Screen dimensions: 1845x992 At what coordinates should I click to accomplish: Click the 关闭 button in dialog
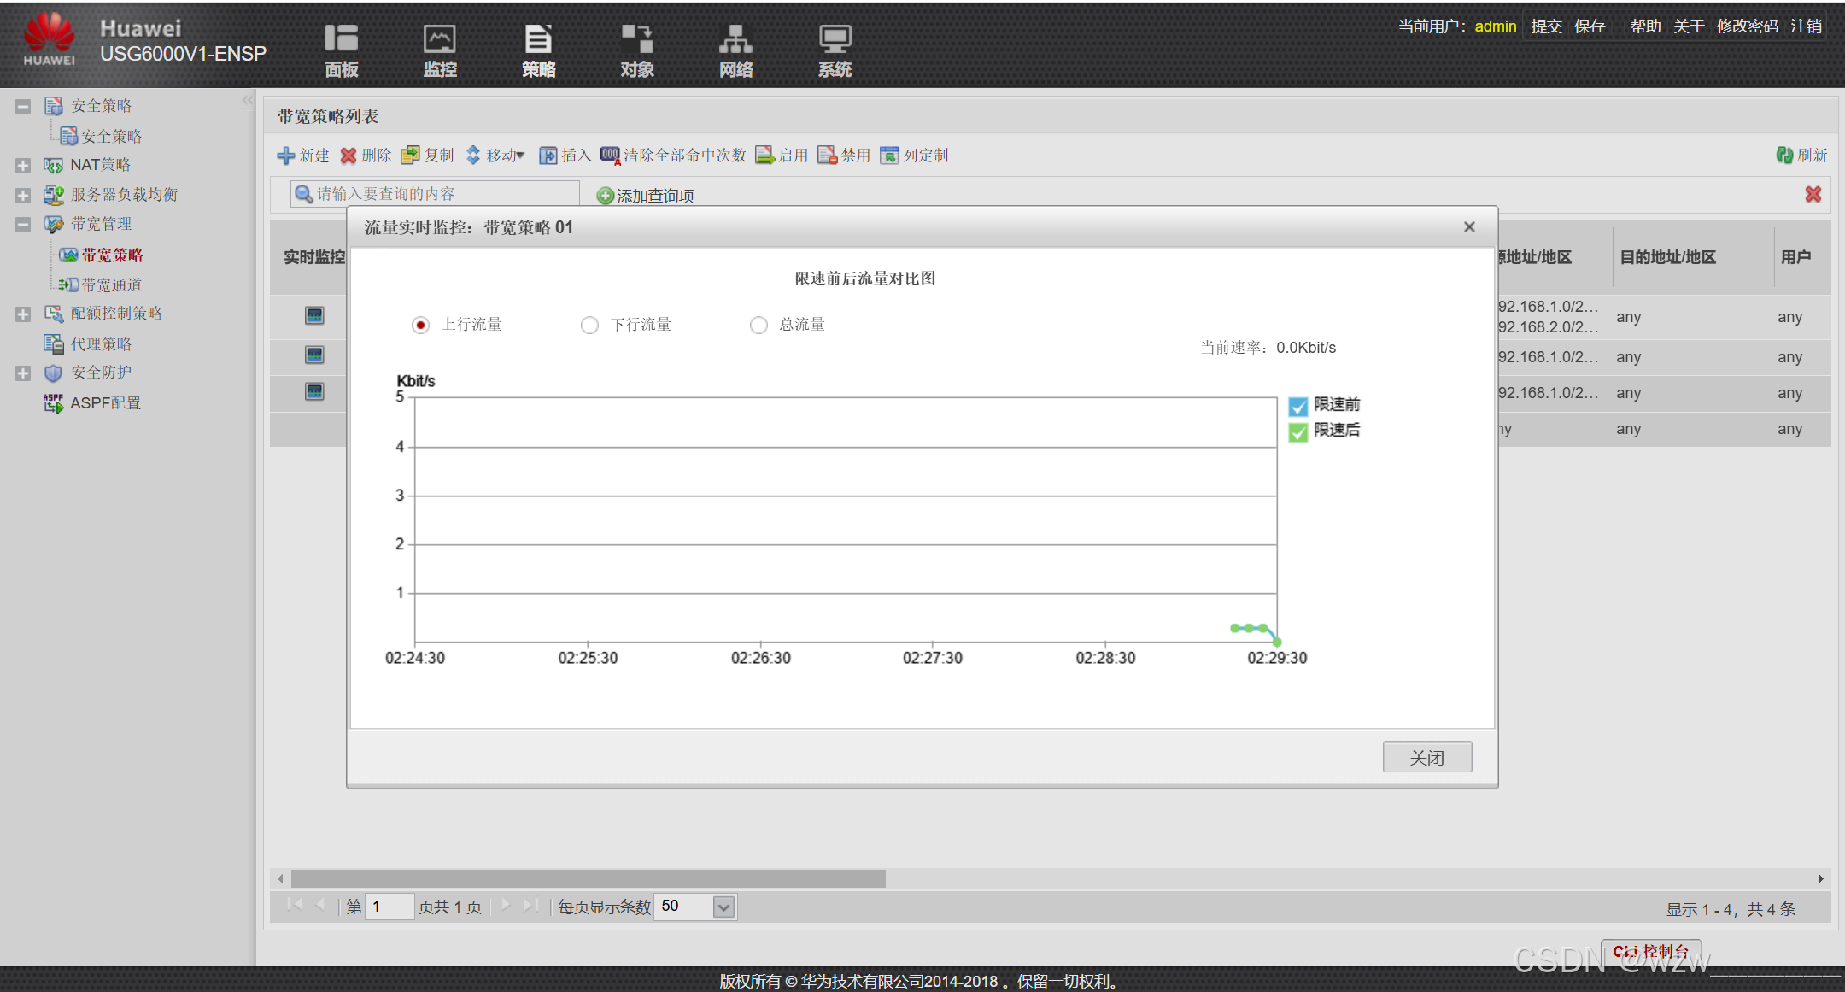[x=1426, y=757]
